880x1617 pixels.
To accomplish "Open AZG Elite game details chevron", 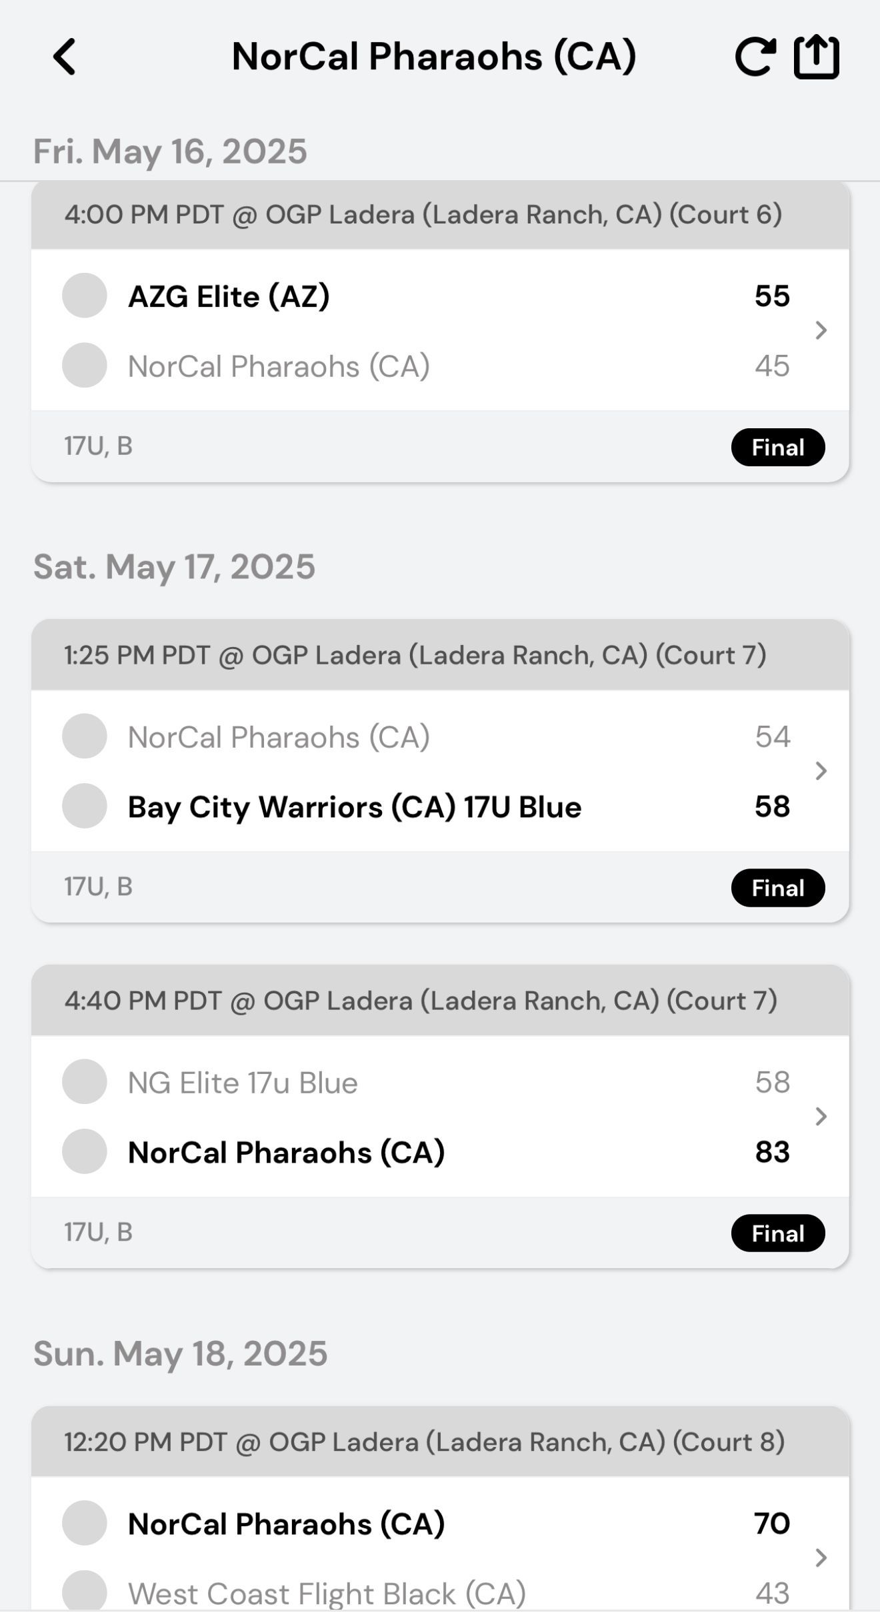I will point(821,330).
